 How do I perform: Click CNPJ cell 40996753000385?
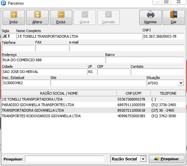131,116
